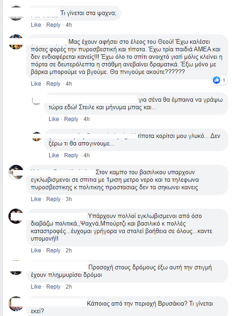240x316 pixels.
Task: Like the 'για σένα θα έμπαινα' reply
Action: [54, 119]
